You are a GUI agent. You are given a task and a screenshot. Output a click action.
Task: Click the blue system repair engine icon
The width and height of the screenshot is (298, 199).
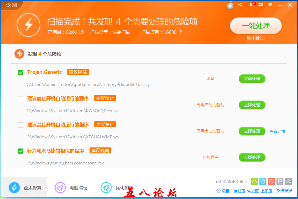tap(263, 181)
